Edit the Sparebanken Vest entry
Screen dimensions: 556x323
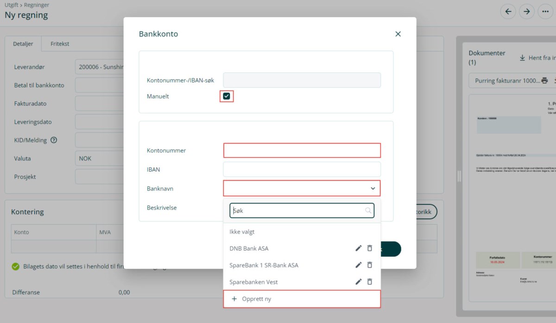pos(358,282)
